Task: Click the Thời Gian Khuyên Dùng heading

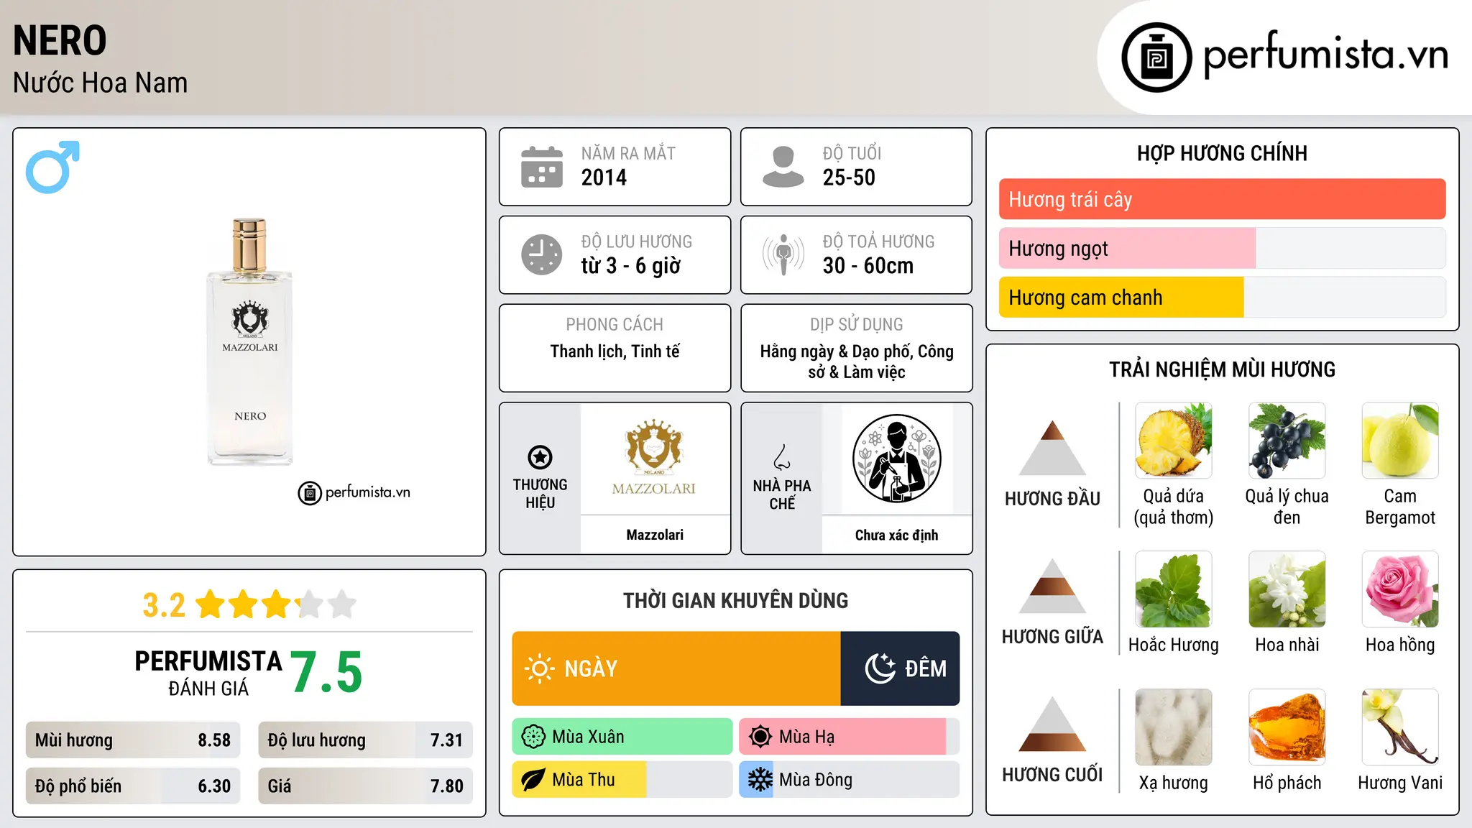Action: [x=735, y=600]
